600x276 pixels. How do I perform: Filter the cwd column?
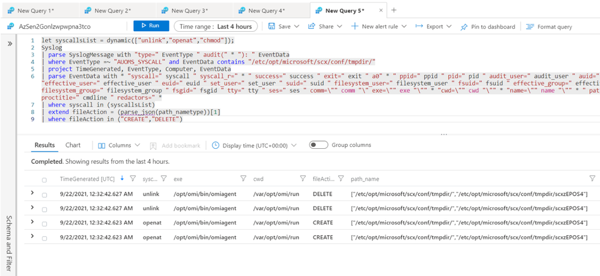303,179
